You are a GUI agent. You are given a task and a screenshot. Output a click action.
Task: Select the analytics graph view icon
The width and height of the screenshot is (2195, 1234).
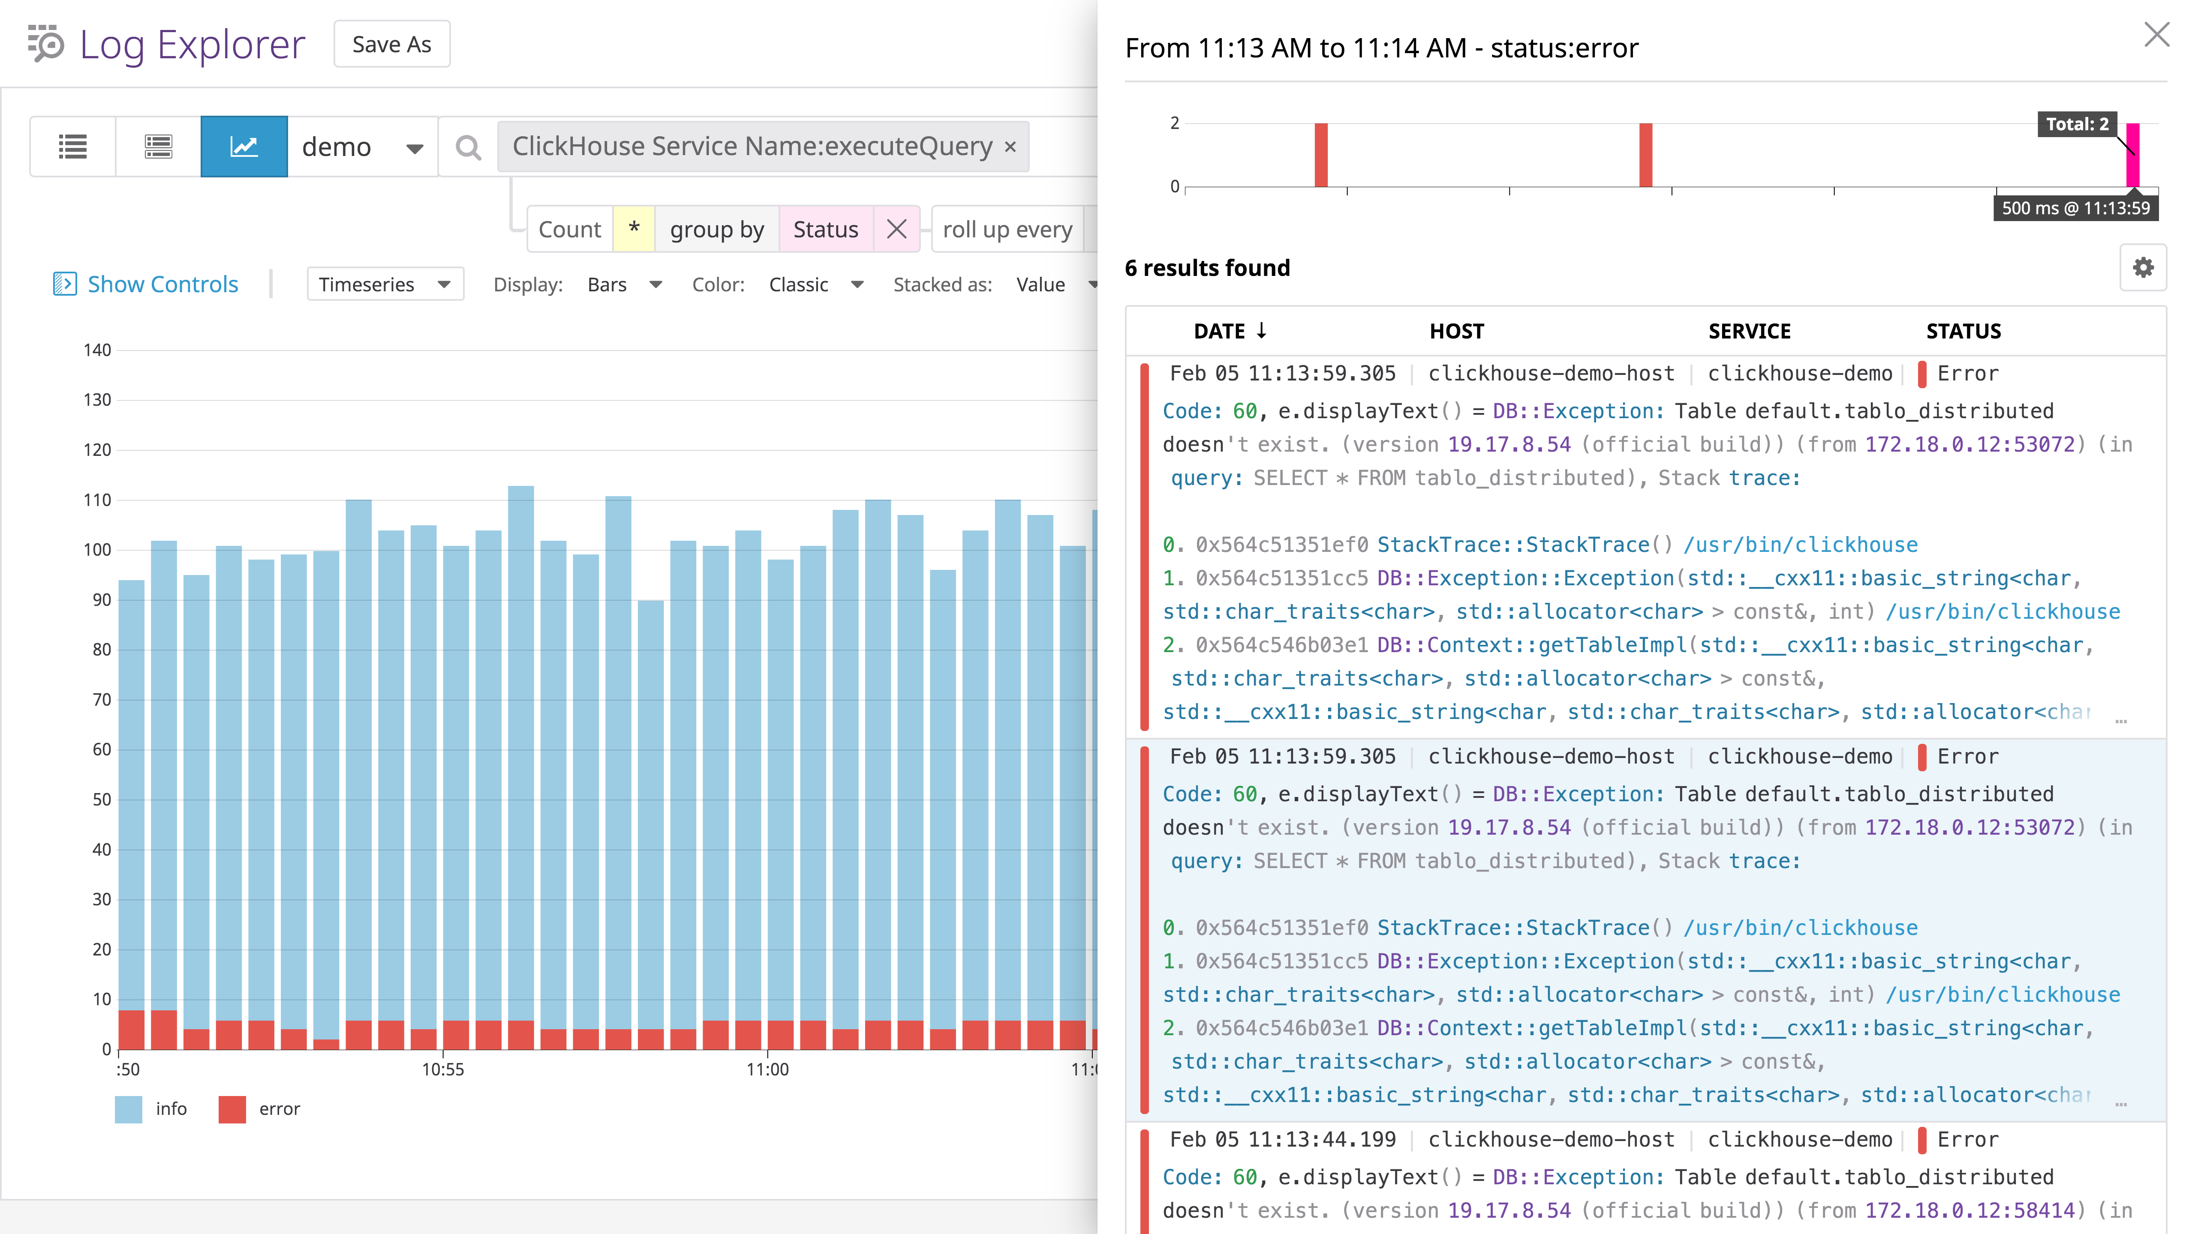[244, 147]
